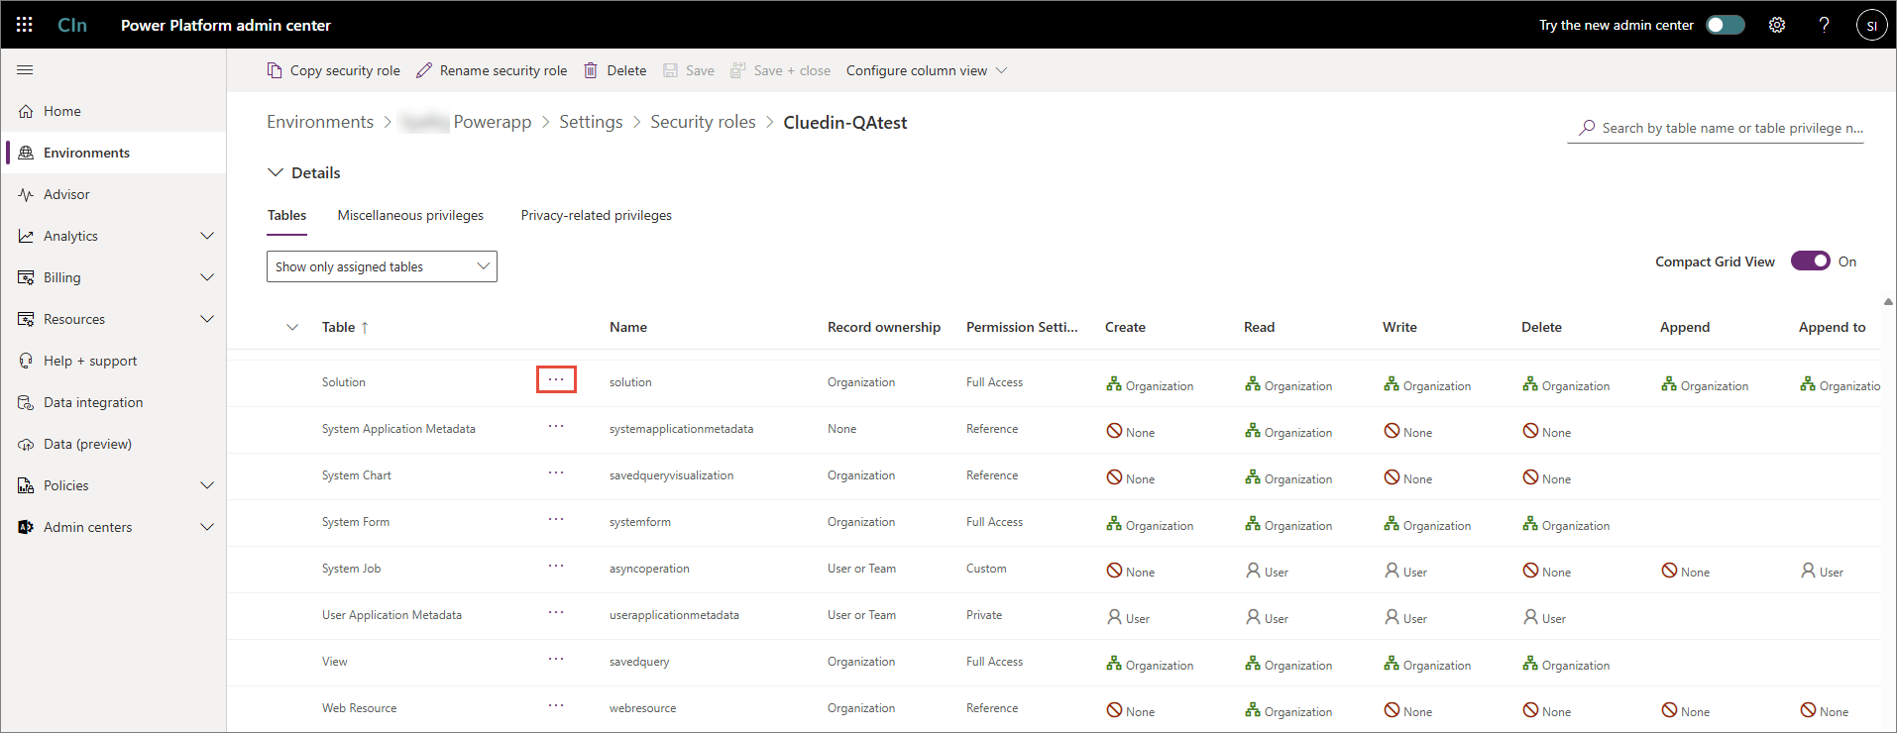Image resolution: width=1897 pixels, height=733 pixels.
Task: Open the settings gear icon
Action: pyautogui.click(x=1777, y=25)
